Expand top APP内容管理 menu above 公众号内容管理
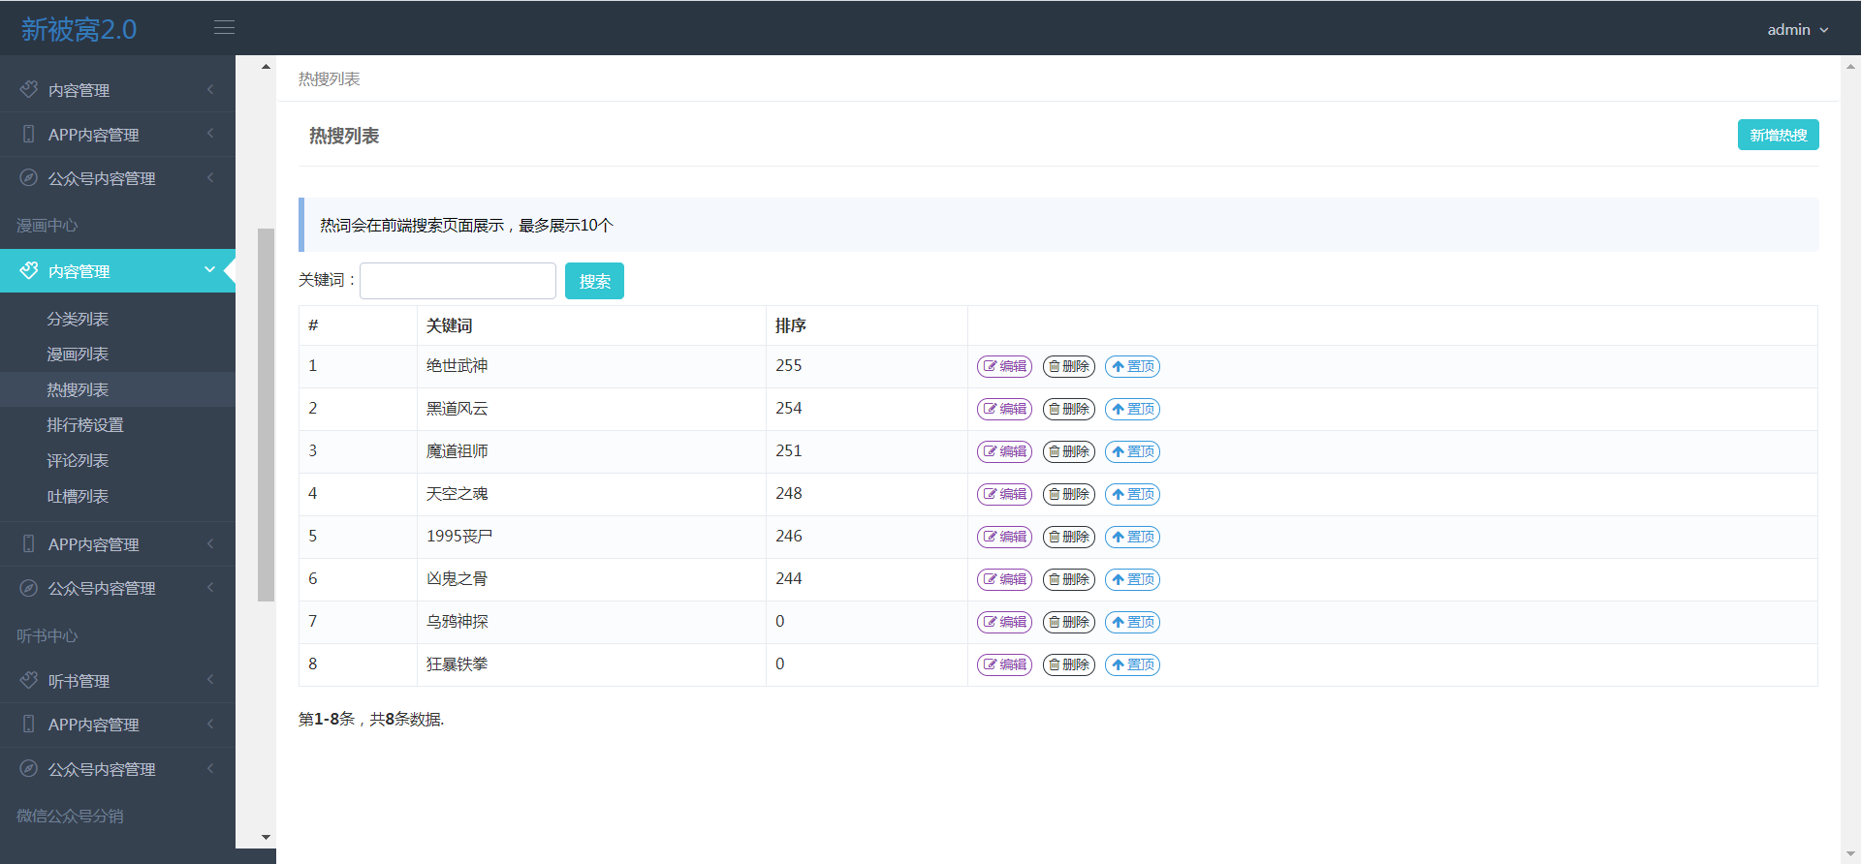Viewport: 1861px width, 864px height. pyautogui.click(x=117, y=135)
